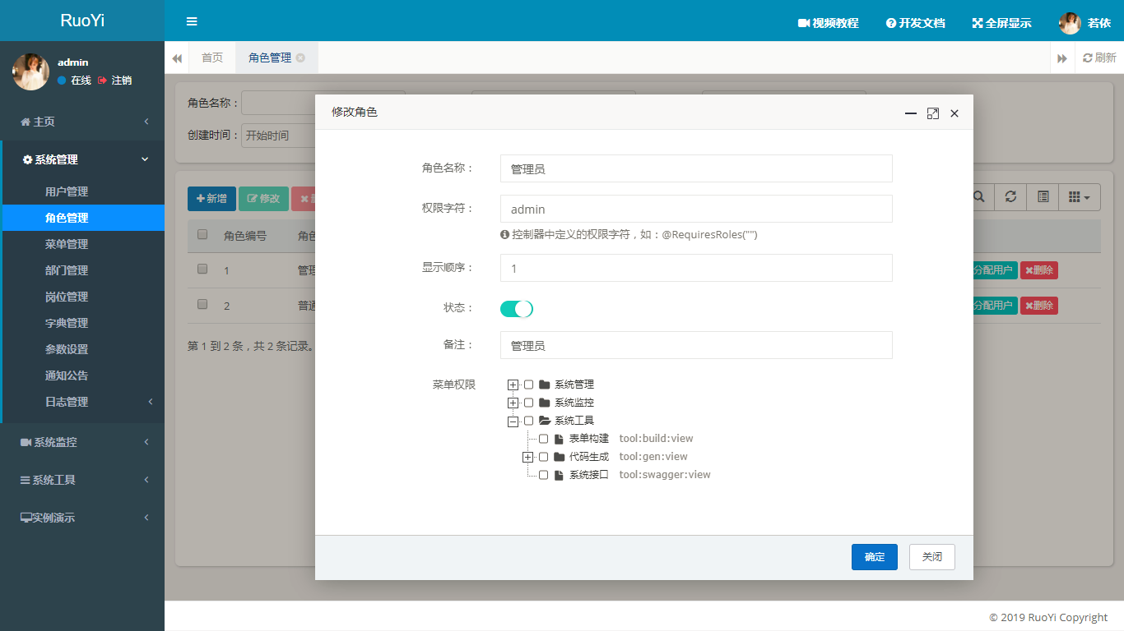The image size is (1124, 631).
Task: Expand the 系统监控 tree node
Action: [513, 403]
